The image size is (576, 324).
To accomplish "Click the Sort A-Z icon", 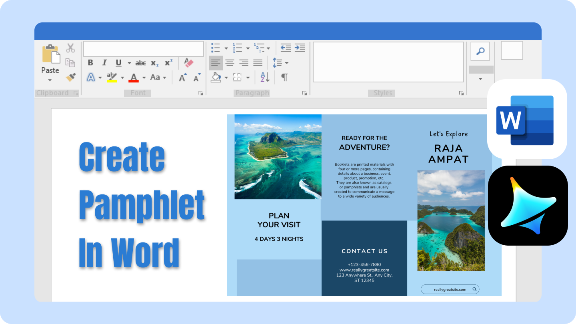I will click(x=264, y=77).
